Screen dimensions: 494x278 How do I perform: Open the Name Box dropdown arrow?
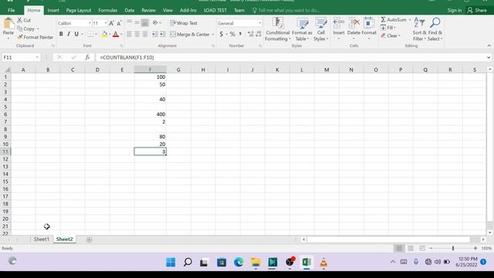37,57
